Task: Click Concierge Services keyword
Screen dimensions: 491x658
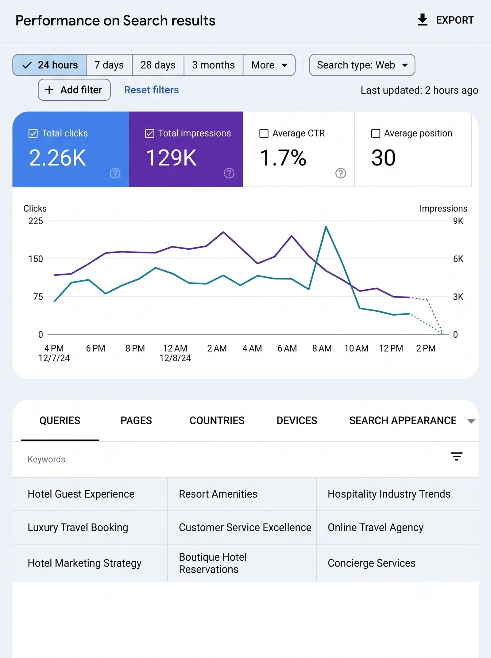Action: click(x=371, y=563)
